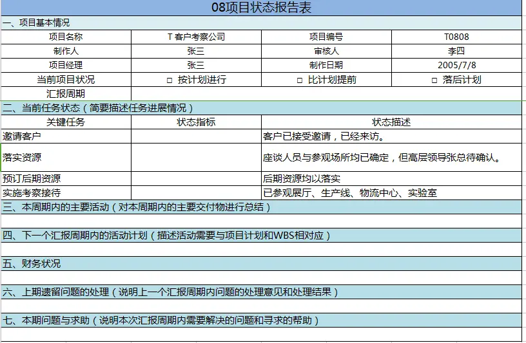Image resolution: width=526 pixels, height=343 pixels.
Task: Check the 按计划进行 checkbox
Action: [x=170, y=80]
